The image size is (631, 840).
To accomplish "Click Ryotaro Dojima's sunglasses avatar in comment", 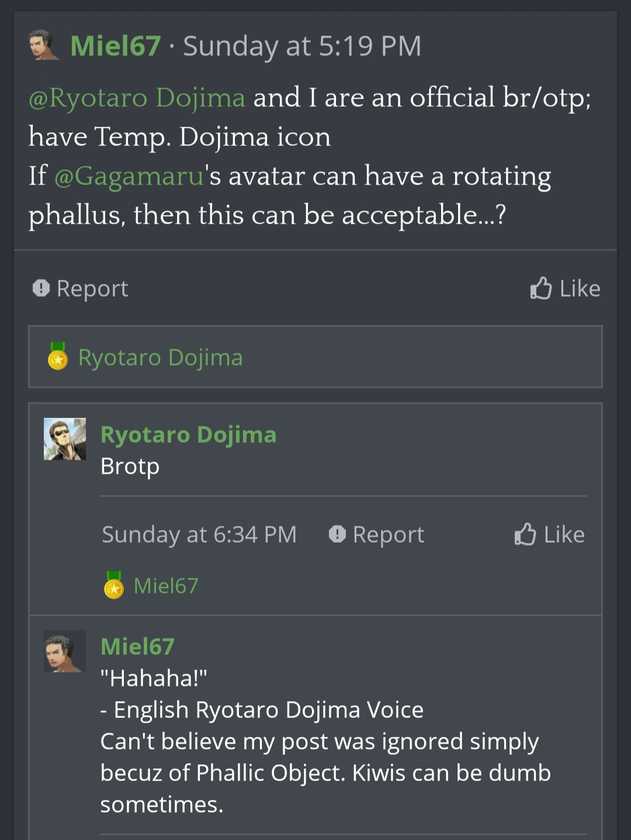I will [x=65, y=439].
